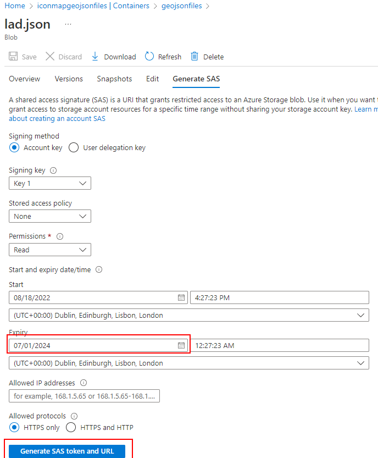Select Account key signing method
The image size is (378, 458).
14,147
